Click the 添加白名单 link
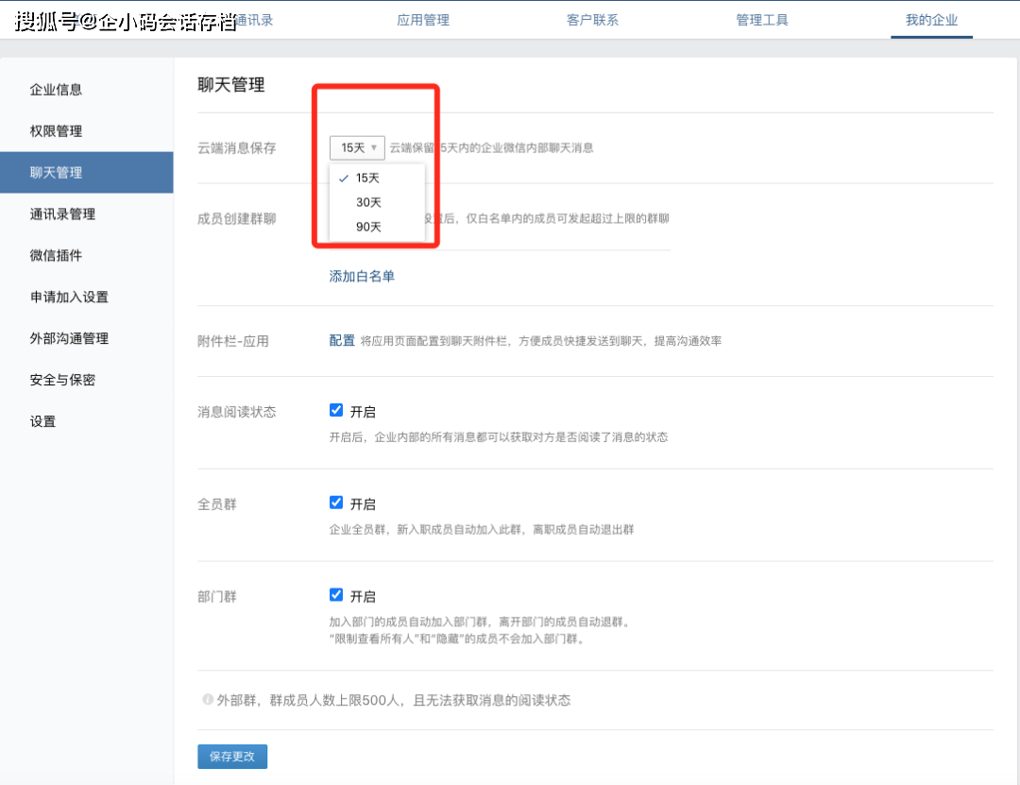The width and height of the screenshot is (1020, 785). 362,276
